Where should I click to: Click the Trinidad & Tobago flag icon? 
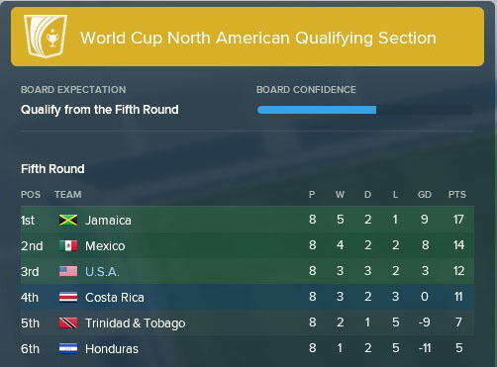click(68, 322)
